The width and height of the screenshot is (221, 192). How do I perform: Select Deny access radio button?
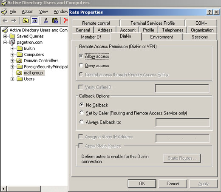(x=81, y=65)
